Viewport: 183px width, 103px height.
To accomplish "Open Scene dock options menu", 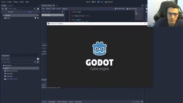I will point(39,5).
